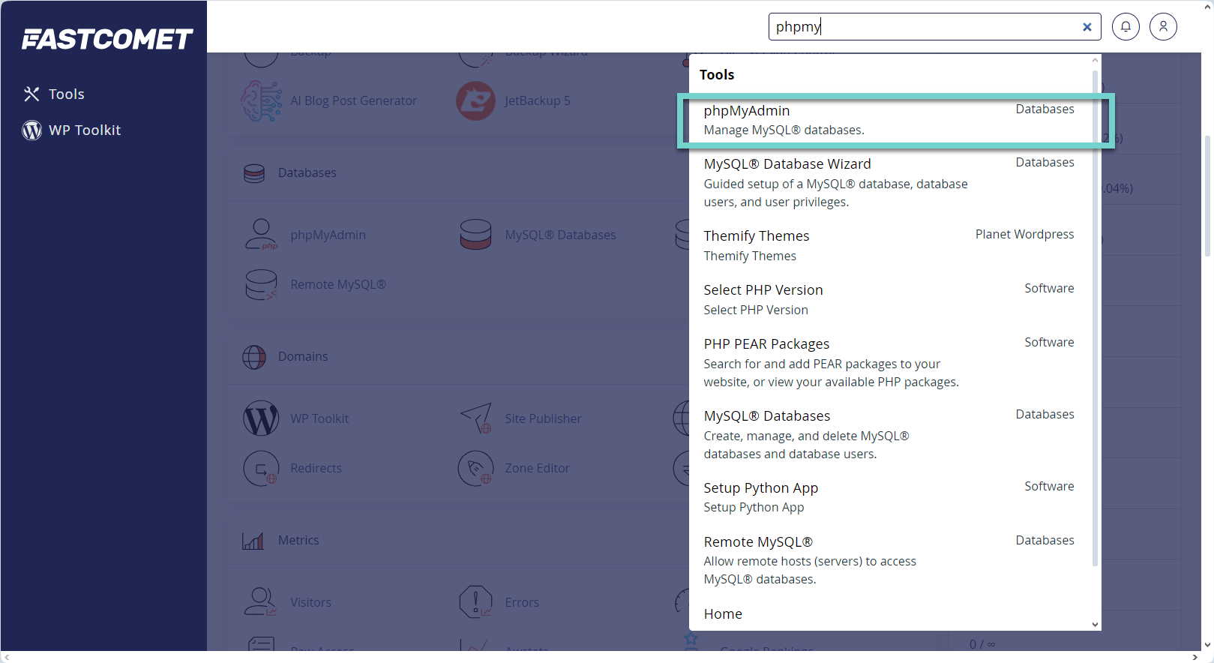Click the FastComet logo
Image resolution: width=1214 pixels, height=663 pixels.
[x=107, y=39]
